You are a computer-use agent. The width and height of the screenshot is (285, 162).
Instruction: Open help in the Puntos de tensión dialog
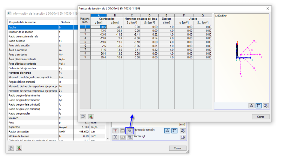83,117
